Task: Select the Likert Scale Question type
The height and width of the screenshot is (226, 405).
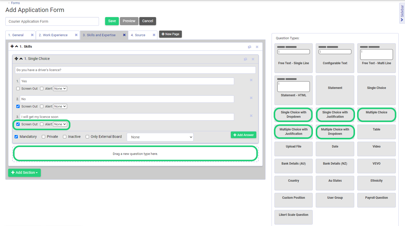Action: pos(294,217)
